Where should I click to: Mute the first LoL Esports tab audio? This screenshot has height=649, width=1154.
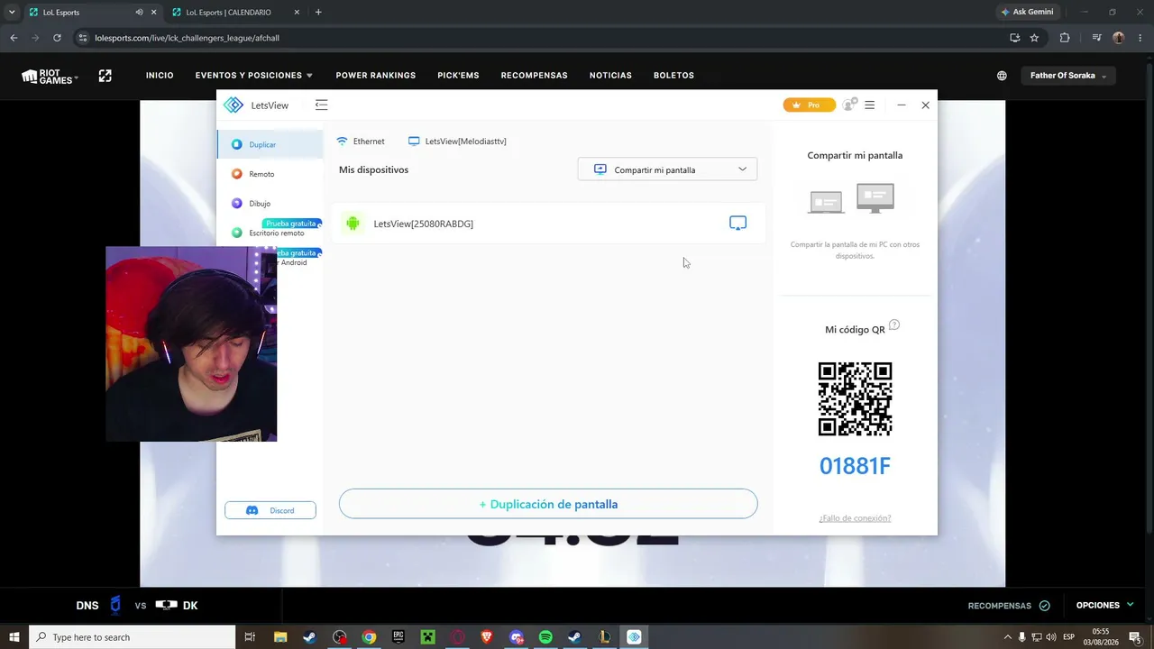[139, 13]
